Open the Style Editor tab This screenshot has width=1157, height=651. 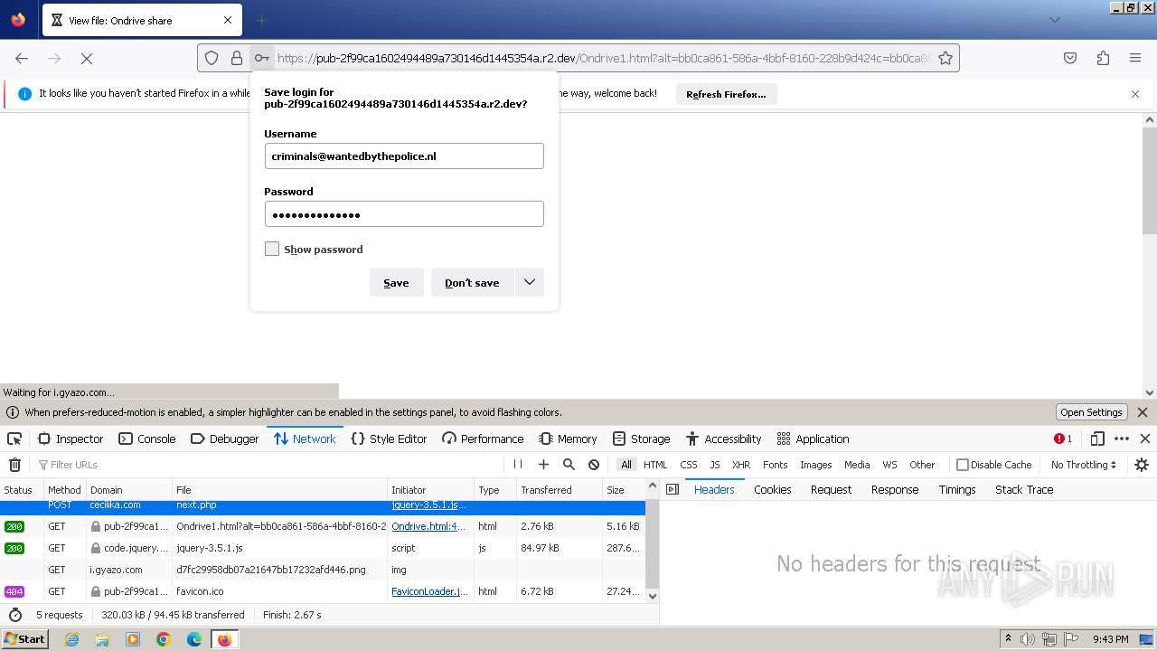[x=389, y=439]
